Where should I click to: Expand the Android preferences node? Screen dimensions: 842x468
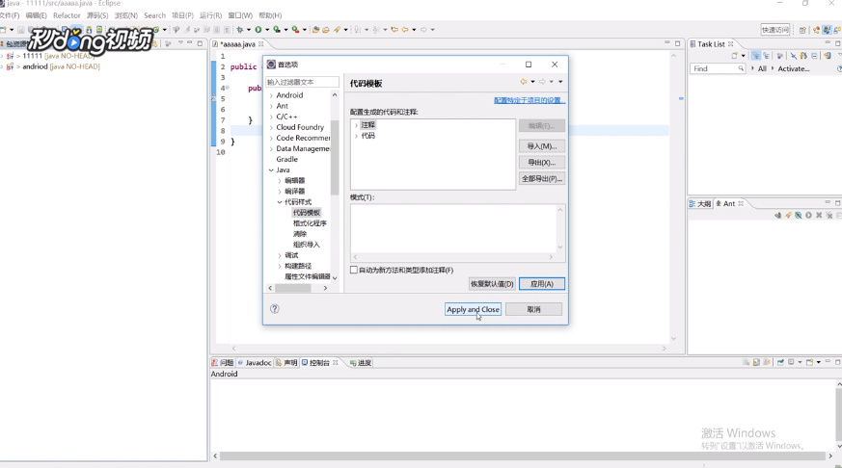pyautogui.click(x=271, y=95)
